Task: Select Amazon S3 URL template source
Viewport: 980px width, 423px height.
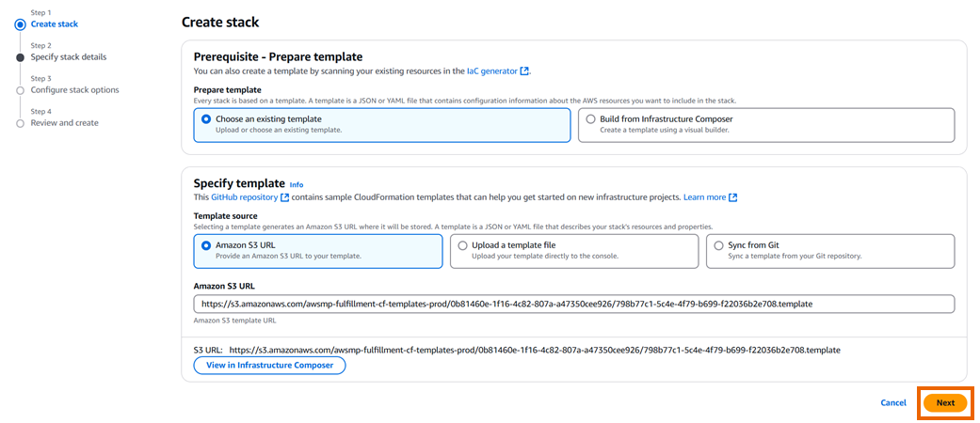Action: (x=206, y=245)
